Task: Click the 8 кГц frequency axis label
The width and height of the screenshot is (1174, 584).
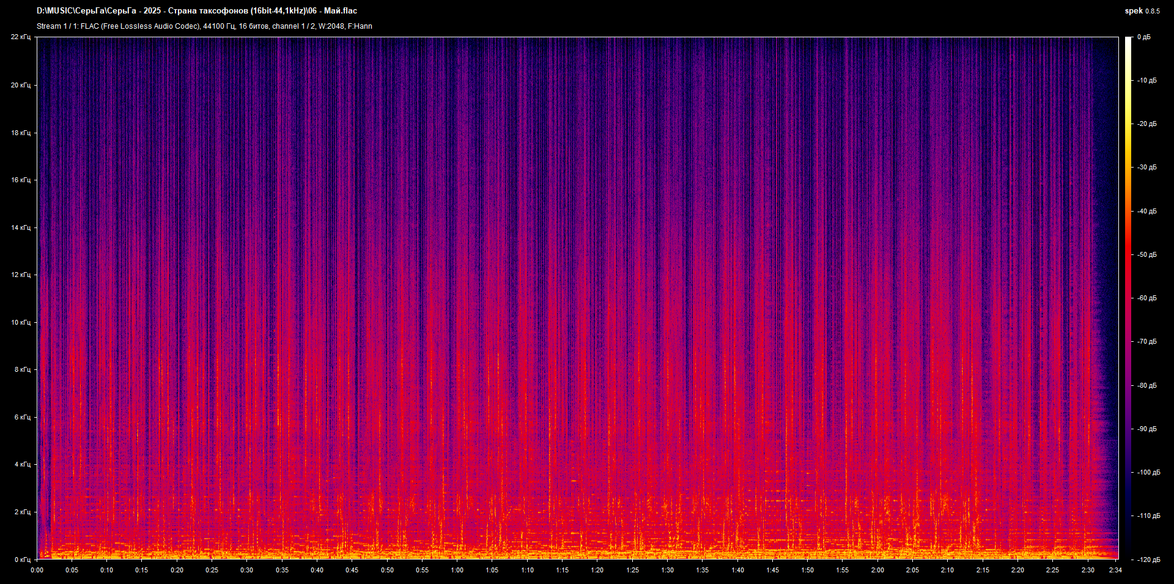Action: [x=23, y=369]
